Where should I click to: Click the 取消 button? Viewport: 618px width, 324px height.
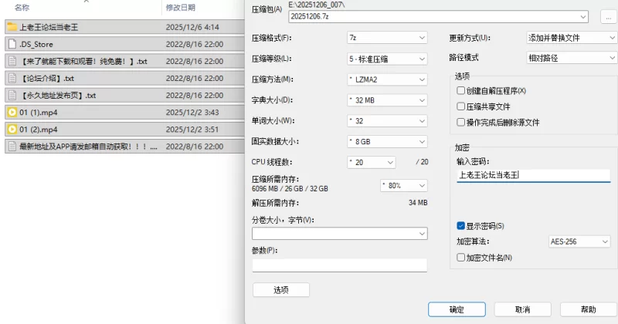pyautogui.click(x=523, y=309)
